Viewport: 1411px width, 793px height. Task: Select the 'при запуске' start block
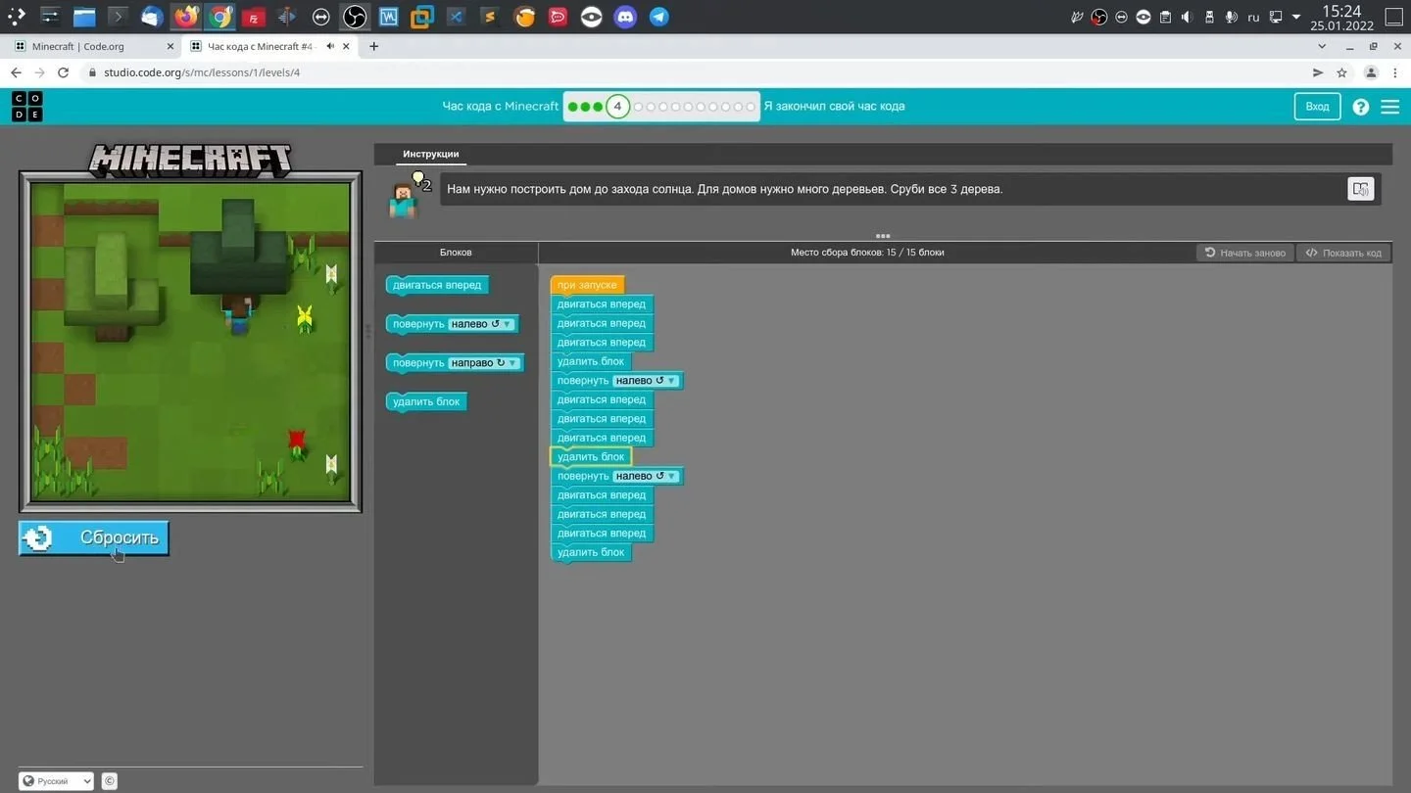pos(587,285)
